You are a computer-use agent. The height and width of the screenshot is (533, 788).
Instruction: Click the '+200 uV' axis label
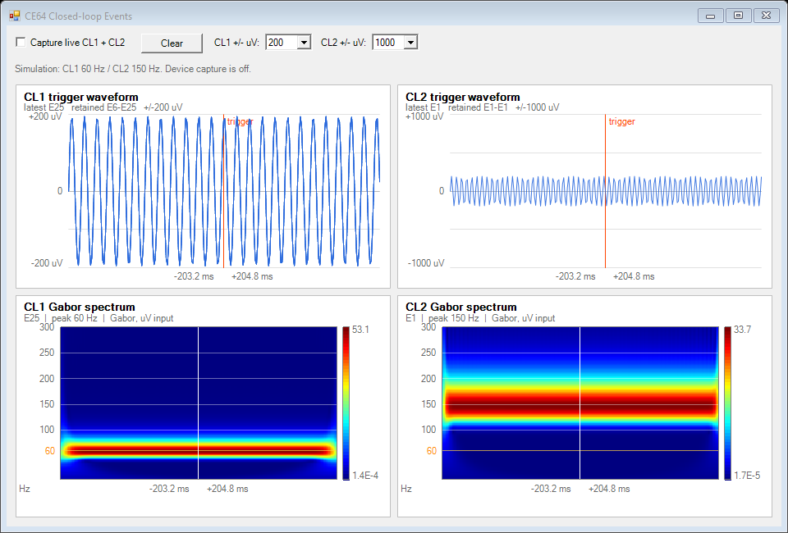click(x=45, y=116)
